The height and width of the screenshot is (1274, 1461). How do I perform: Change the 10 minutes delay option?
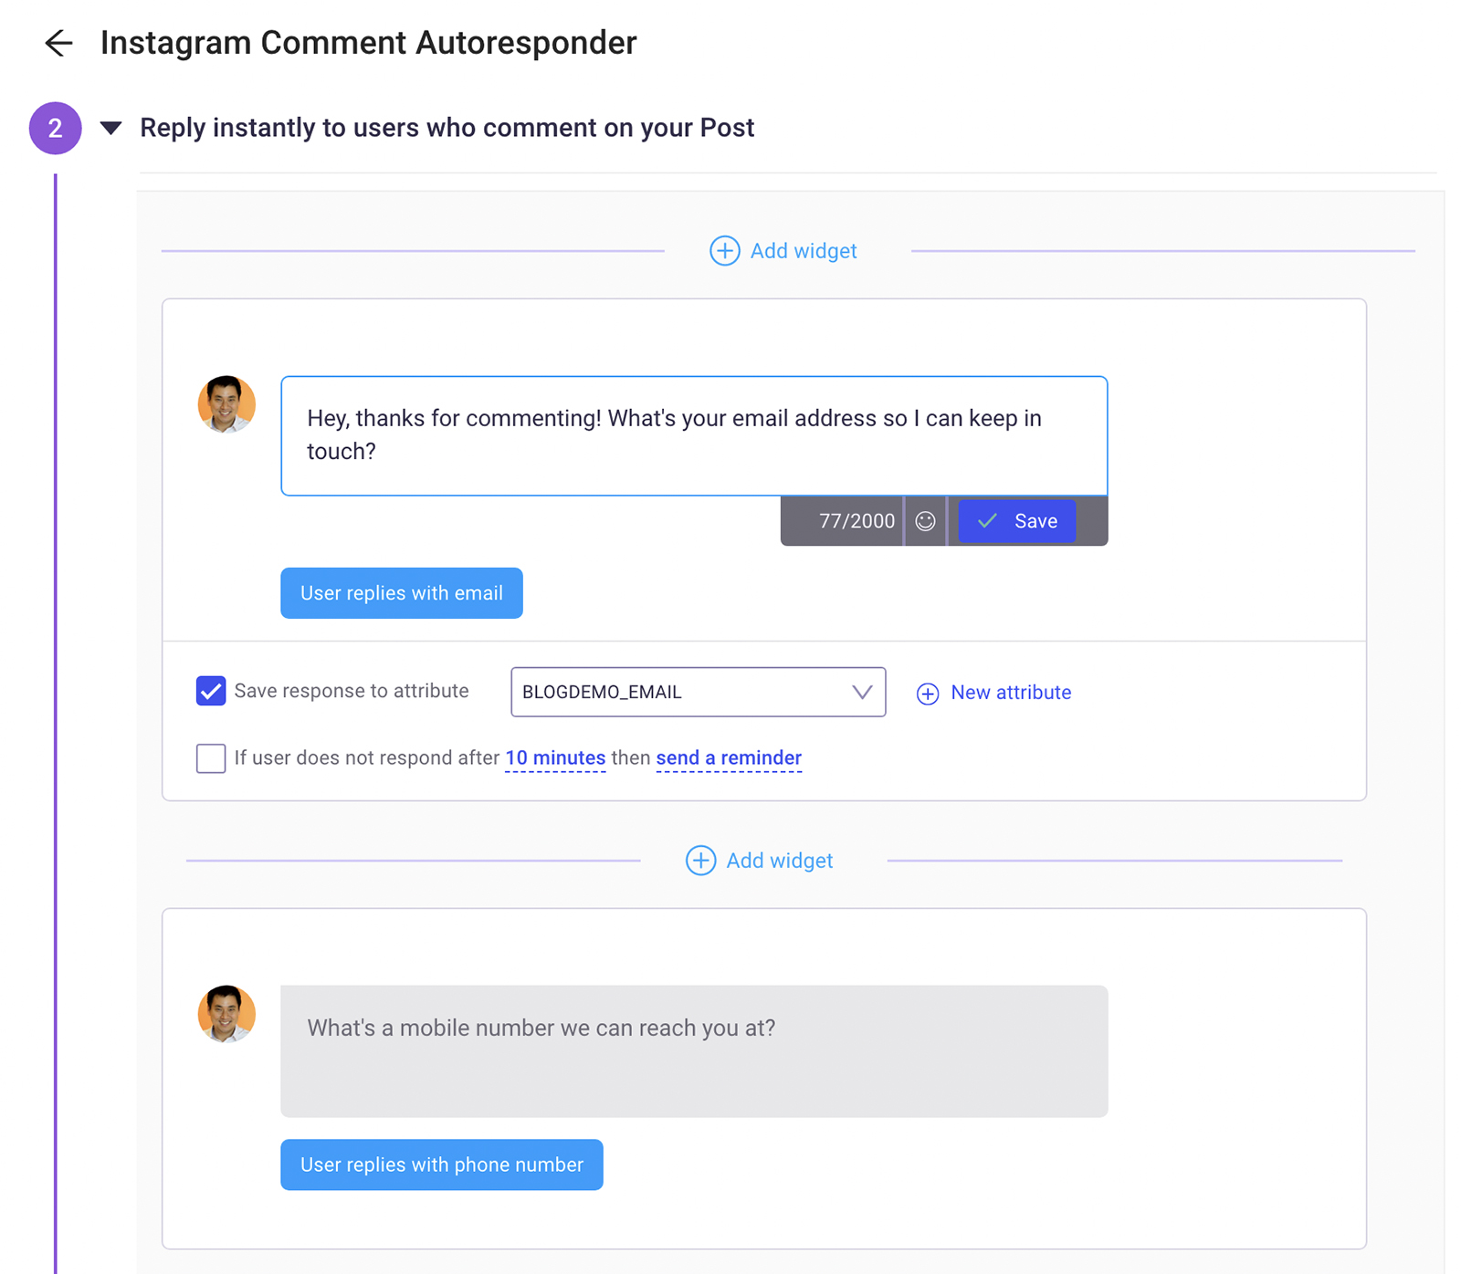coord(555,758)
